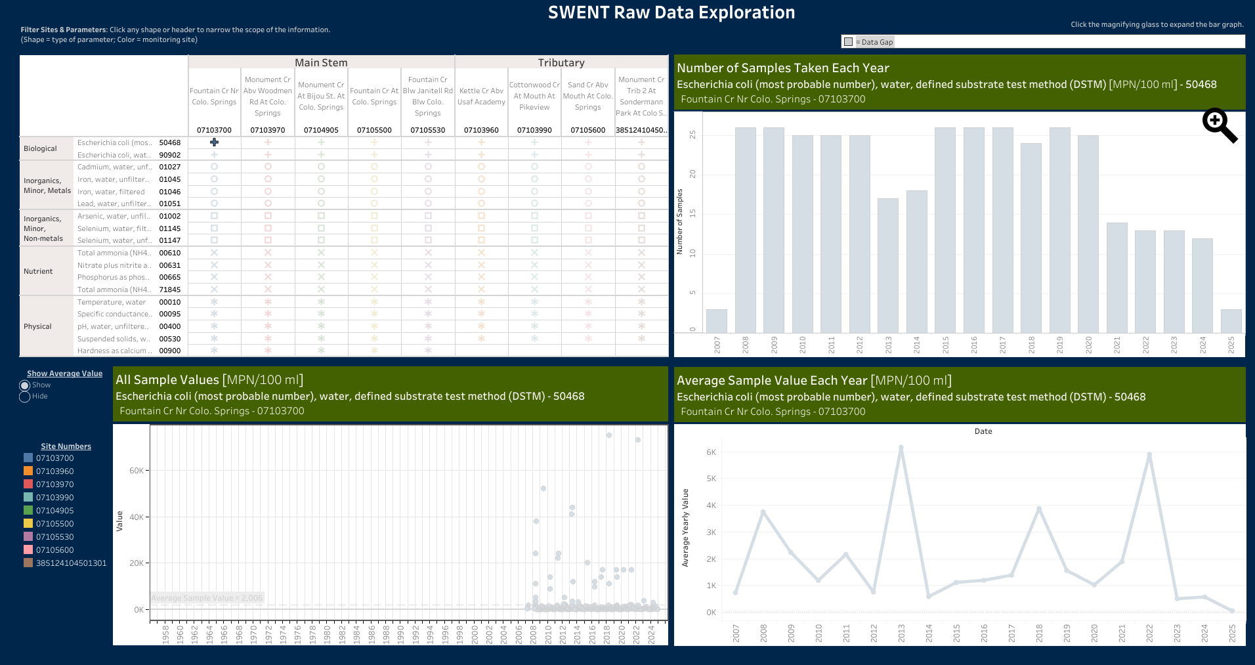Narrow scope to the Biological category
This screenshot has height=665, width=1255.
coord(40,148)
